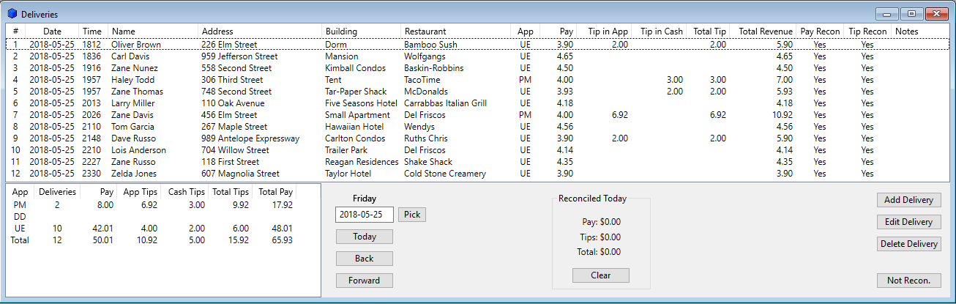Click the Add Delivery button
This screenshot has width=956, height=304.
[908, 200]
